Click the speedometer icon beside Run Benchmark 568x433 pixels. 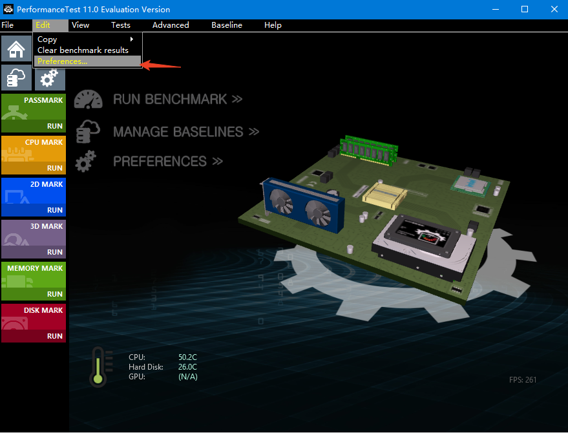click(x=89, y=100)
